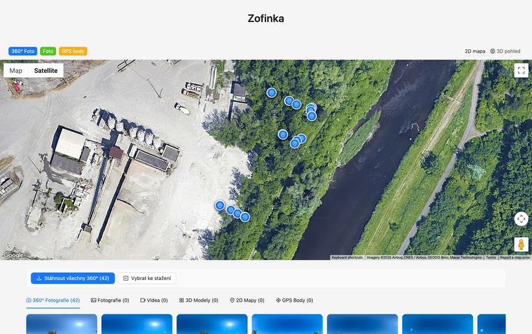Open the 360° Fotografie (42) tab
This screenshot has height=334, width=532.
point(53,300)
